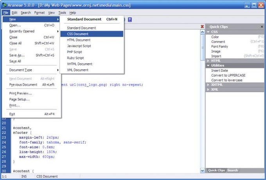Select Previous Document menu entry
The width and height of the screenshot is (266, 180).
(x=31, y=85)
